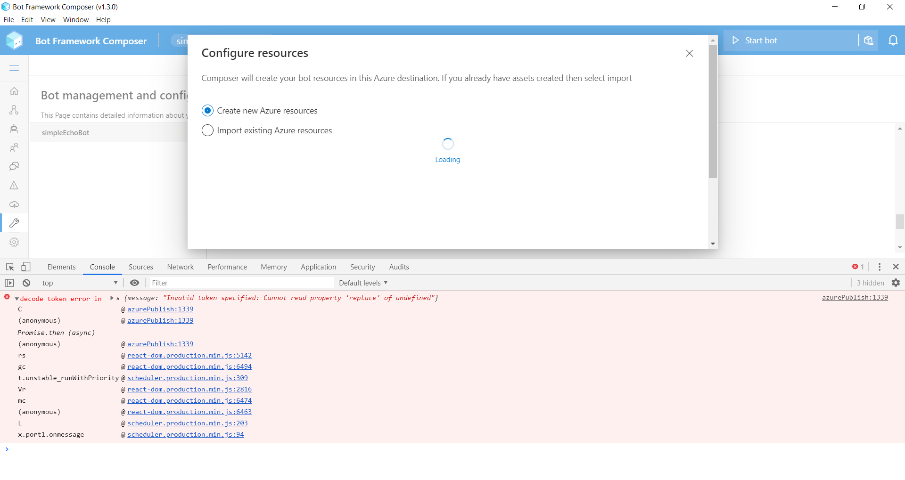Open the azurePublish:1339 source link
This screenshot has height=480, width=905.
pyautogui.click(x=160, y=309)
